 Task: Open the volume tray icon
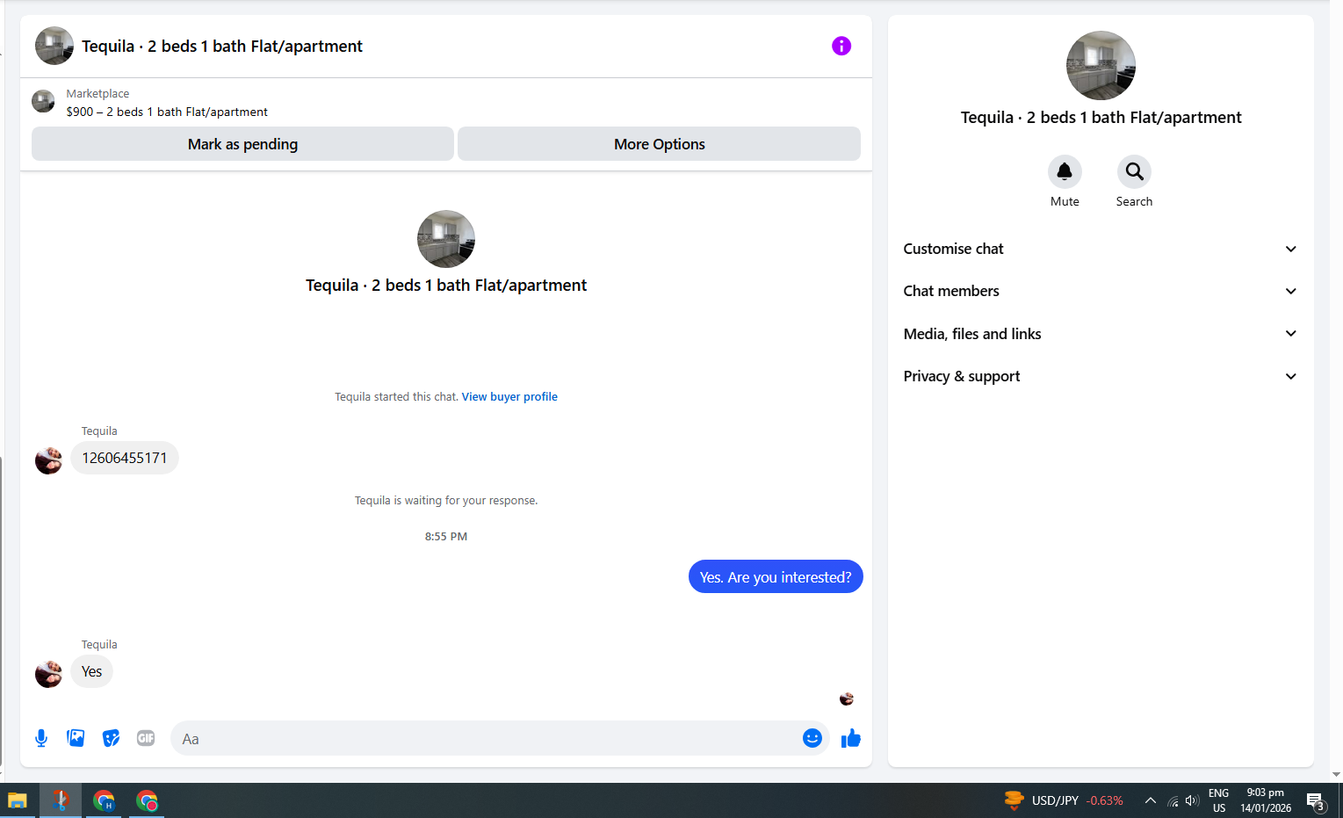click(x=1192, y=800)
